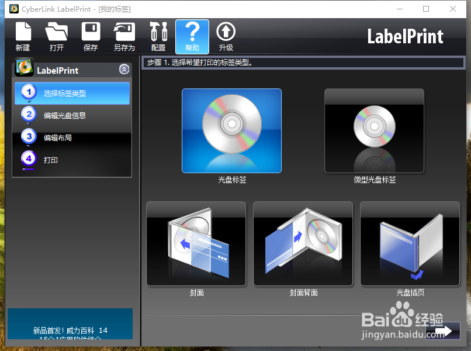
Task: Open 配置 (Configuration) tools icon
Action: [x=158, y=36]
